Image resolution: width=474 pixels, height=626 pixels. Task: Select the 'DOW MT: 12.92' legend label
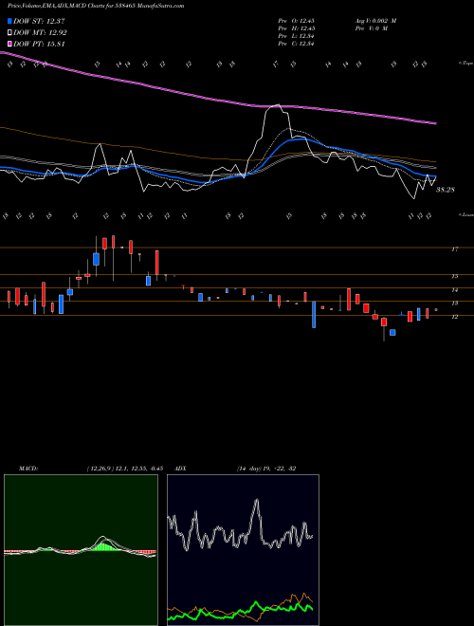pos(40,33)
